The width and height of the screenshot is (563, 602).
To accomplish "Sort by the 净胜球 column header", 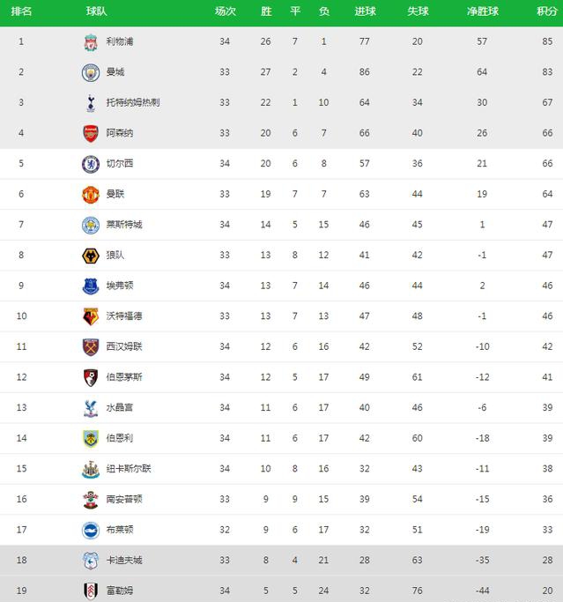I will (x=483, y=11).
